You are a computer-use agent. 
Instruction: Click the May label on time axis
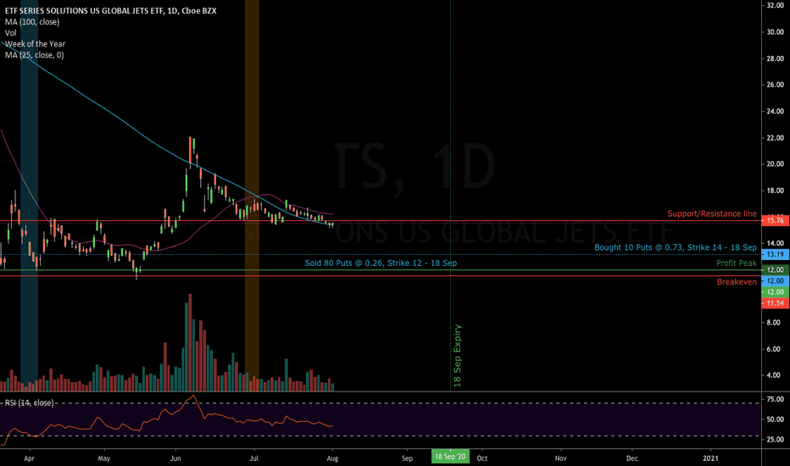click(x=104, y=458)
